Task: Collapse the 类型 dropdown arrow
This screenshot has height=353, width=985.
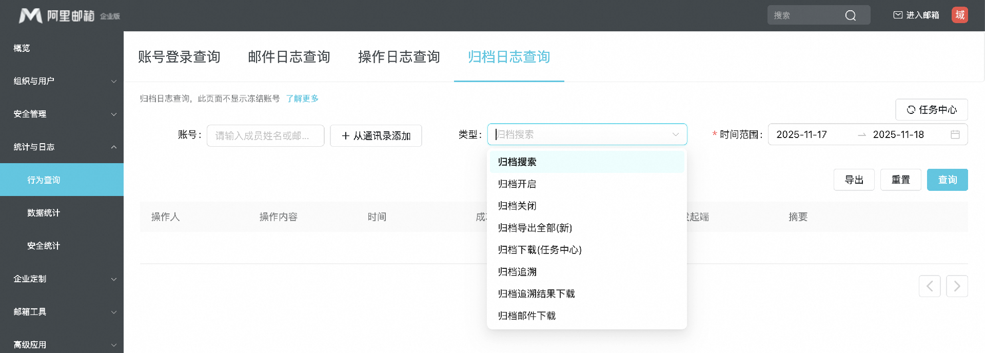Action: click(676, 134)
